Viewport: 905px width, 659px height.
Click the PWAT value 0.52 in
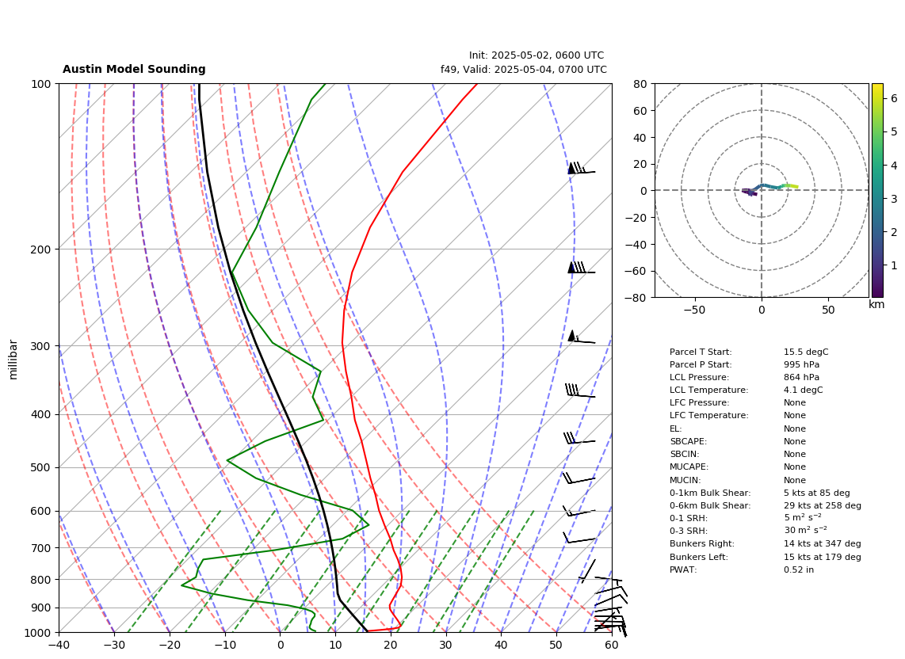798,569
